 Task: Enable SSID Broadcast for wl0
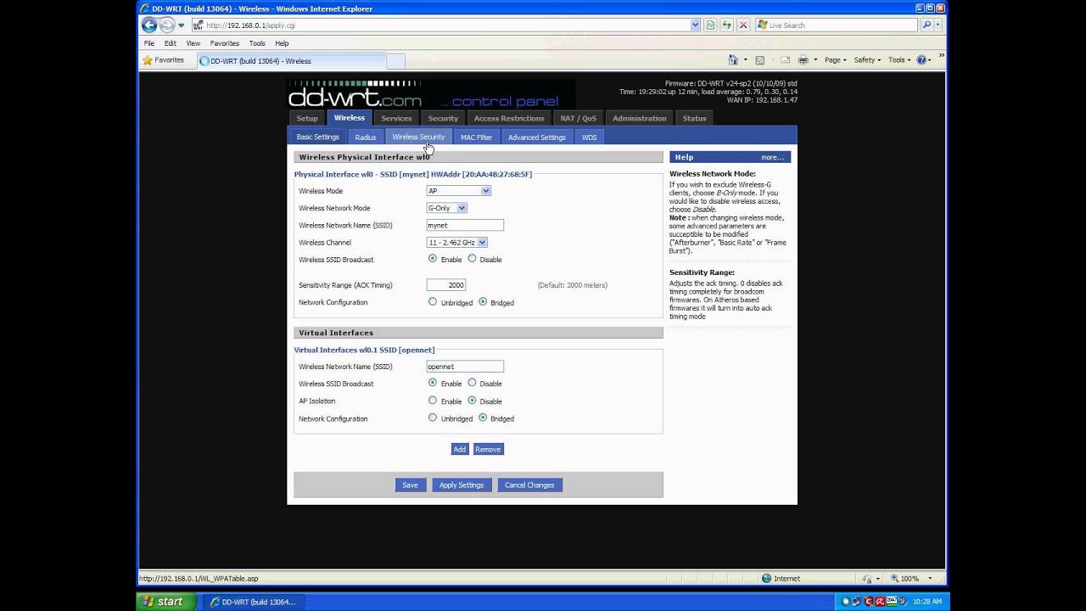[x=433, y=259]
